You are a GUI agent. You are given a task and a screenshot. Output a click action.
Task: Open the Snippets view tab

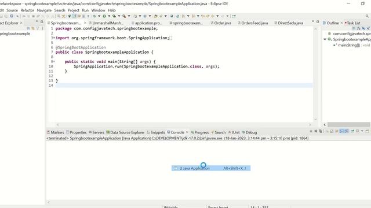156,132
